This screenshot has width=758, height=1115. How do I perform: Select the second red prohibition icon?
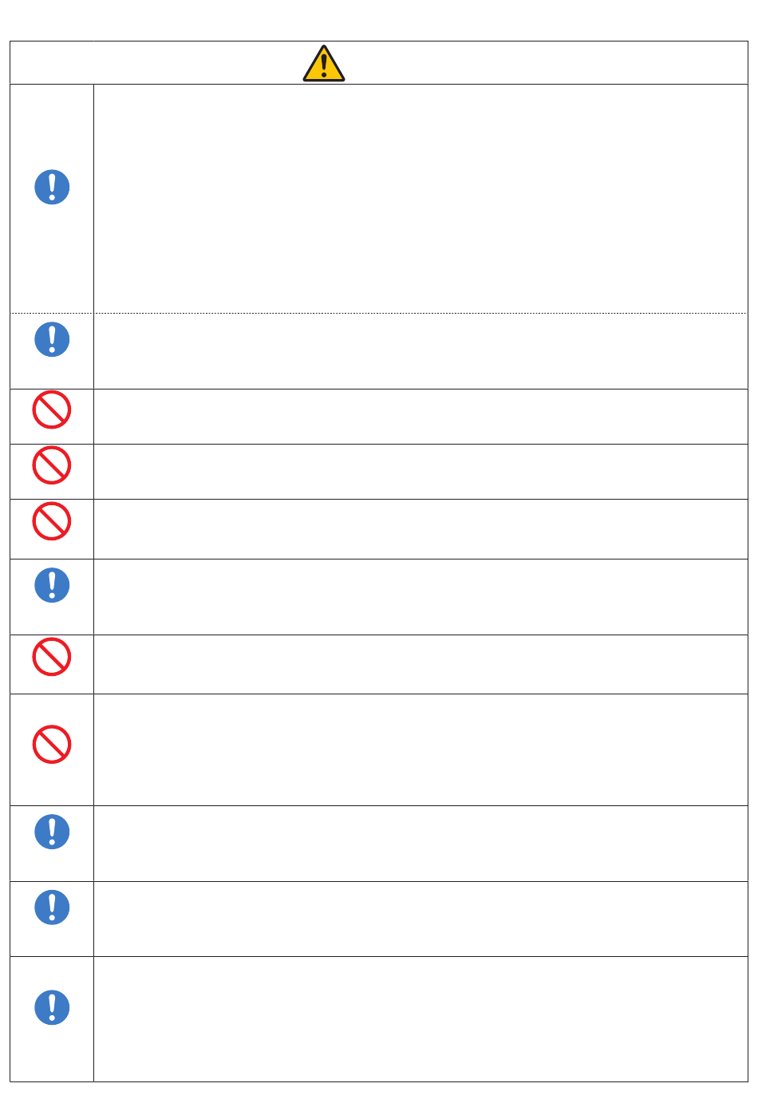[x=52, y=465]
